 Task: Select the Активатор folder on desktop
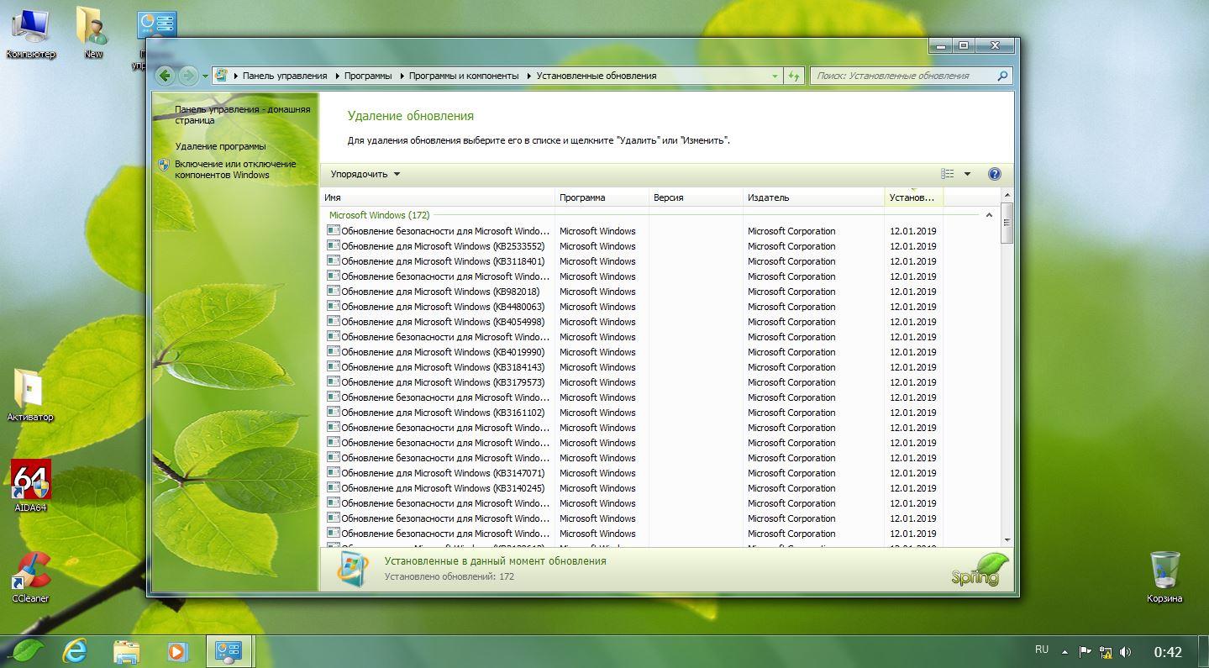[x=30, y=395]
